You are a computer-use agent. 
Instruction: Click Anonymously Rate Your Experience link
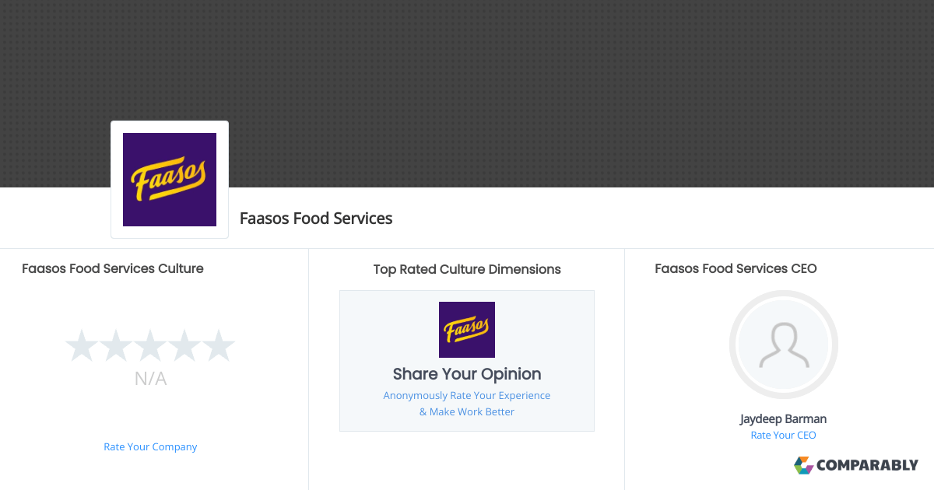pyautogui.click(x=467, y=396)
